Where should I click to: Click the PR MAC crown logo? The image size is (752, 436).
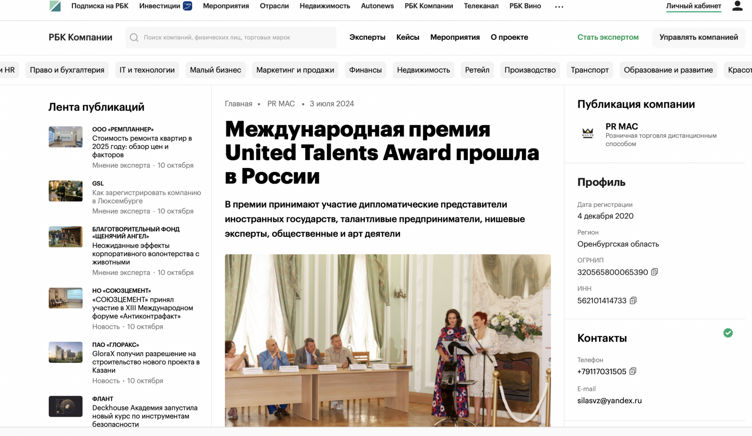588,133
